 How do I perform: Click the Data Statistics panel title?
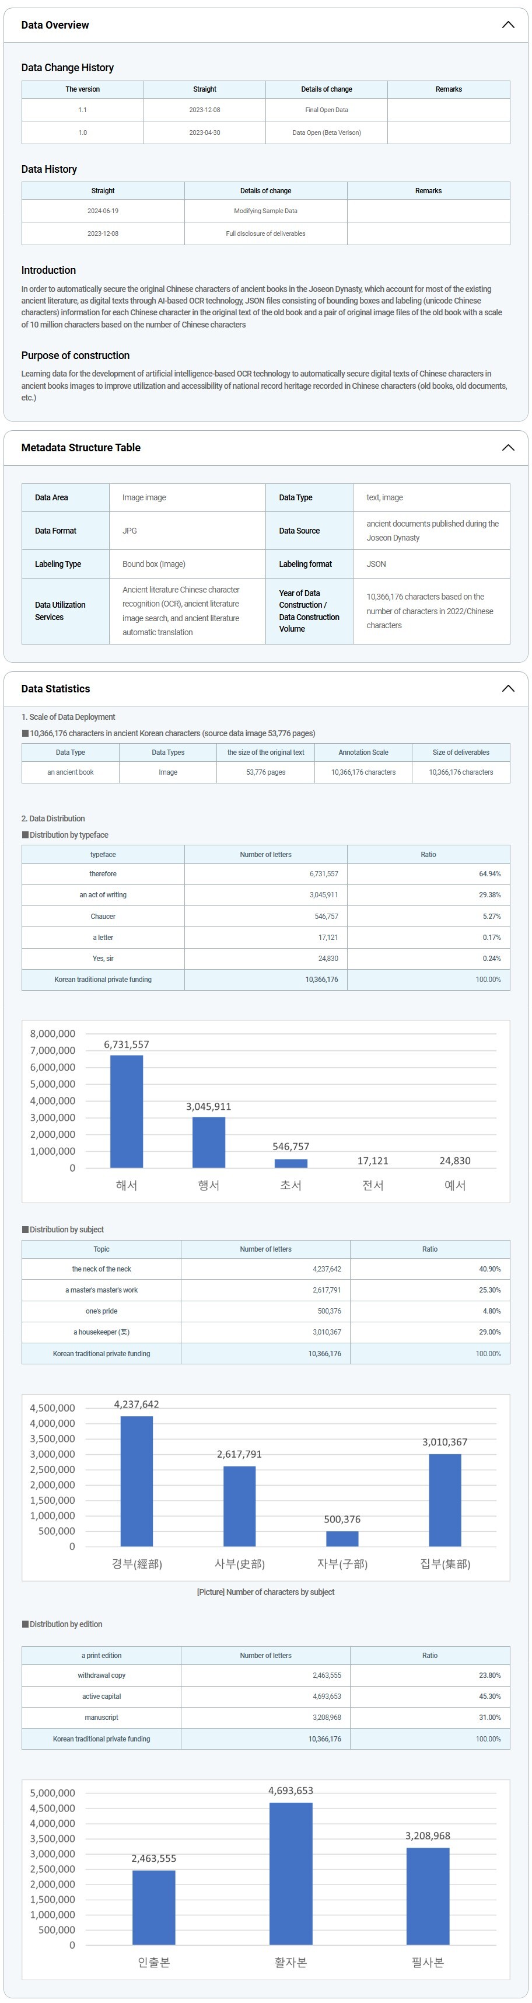[x=56, y=689]
